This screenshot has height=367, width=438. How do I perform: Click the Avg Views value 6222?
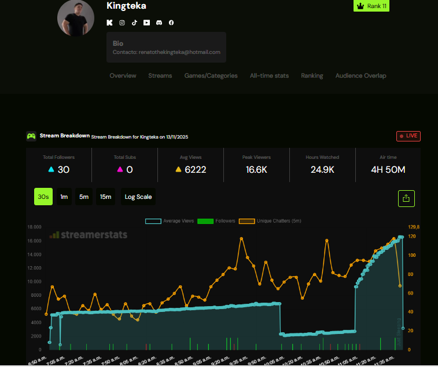point(195,170)
